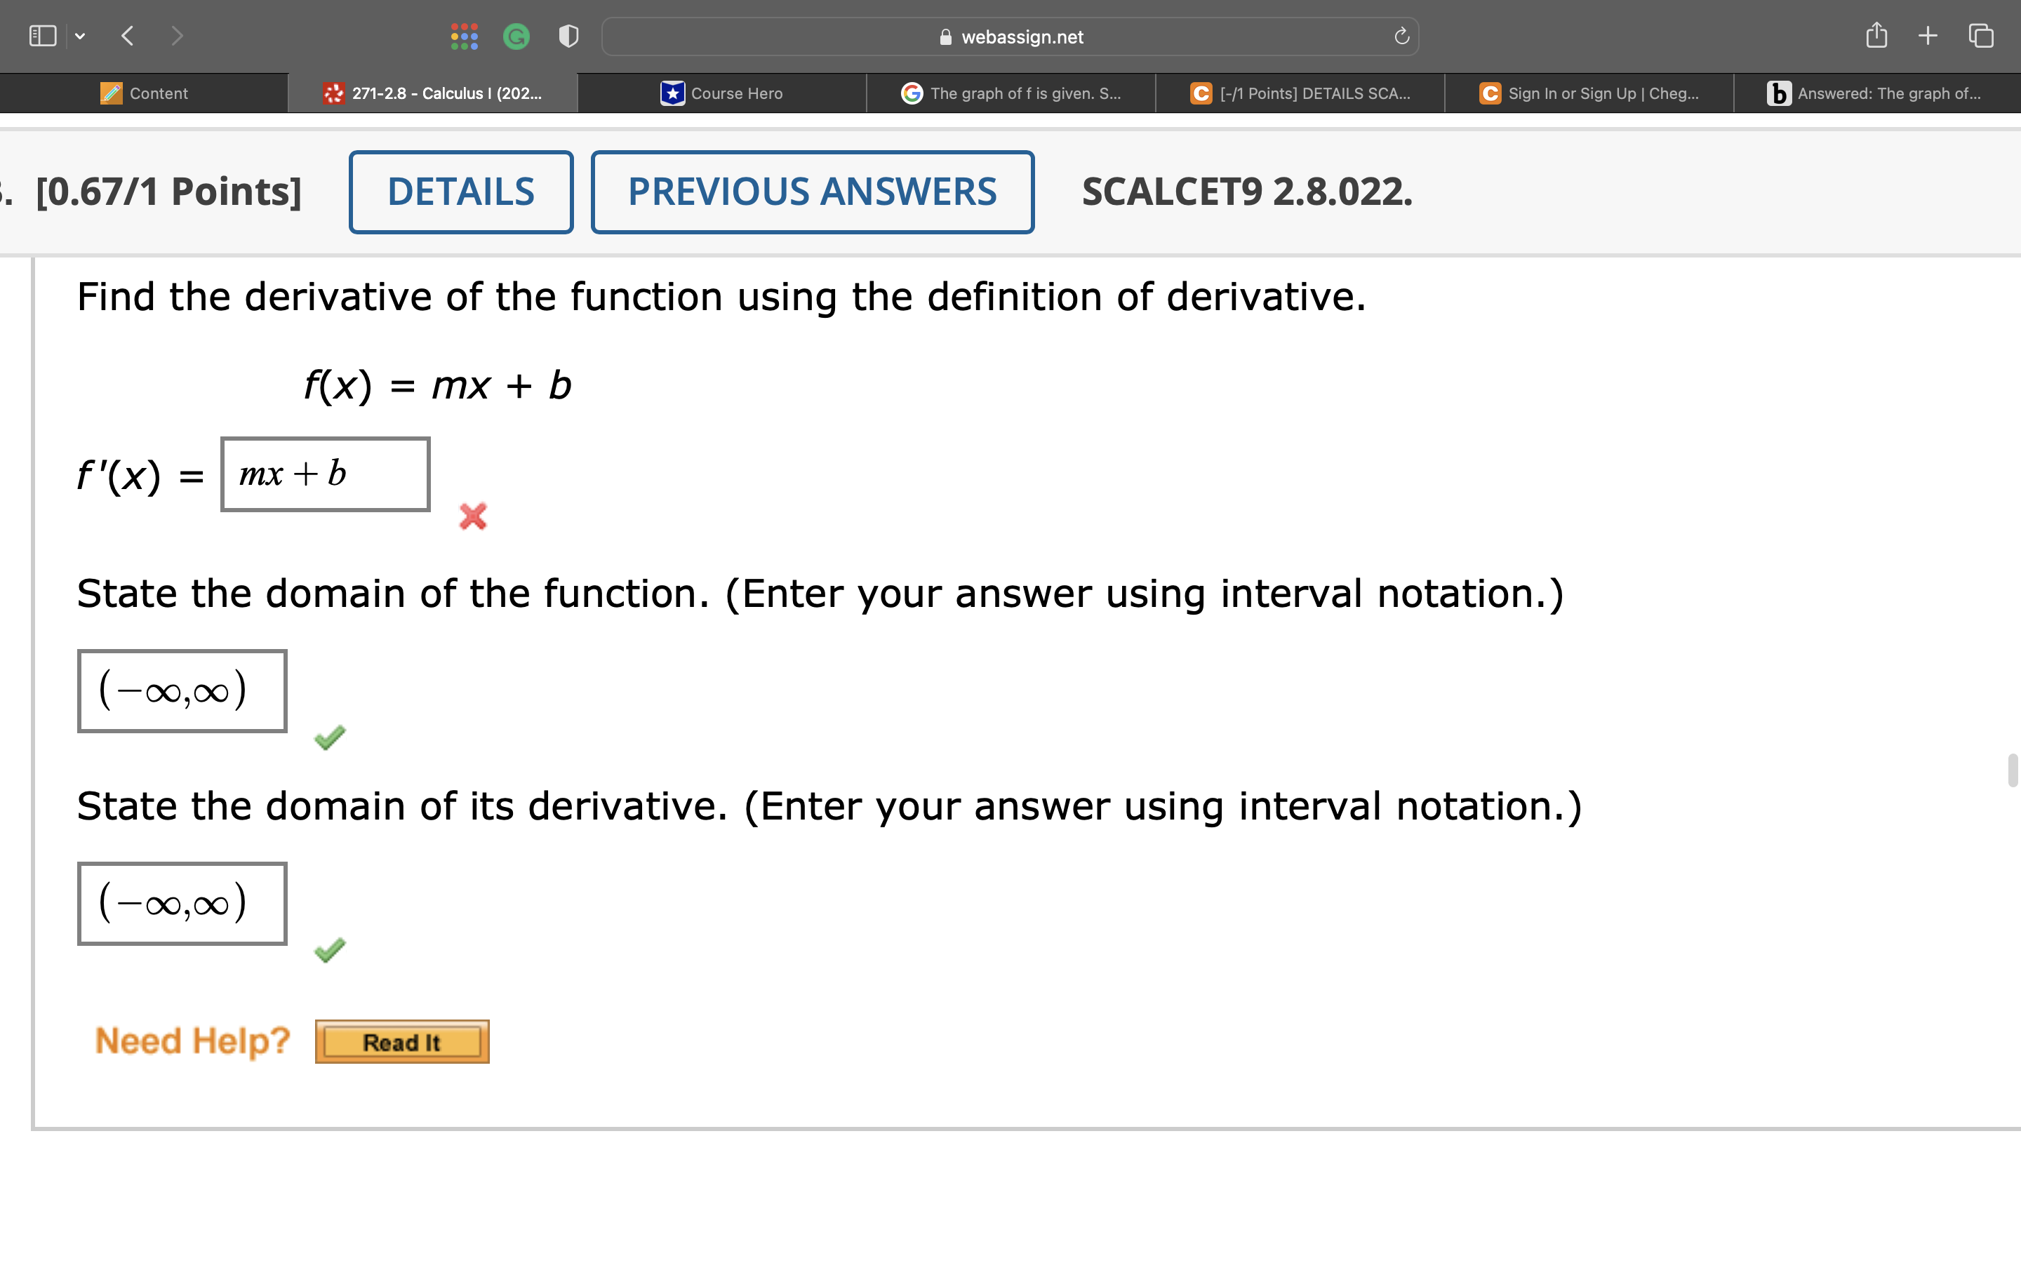Reload the webassign.net page
Screen dimensions: 2021x1263
point(1401,36)
